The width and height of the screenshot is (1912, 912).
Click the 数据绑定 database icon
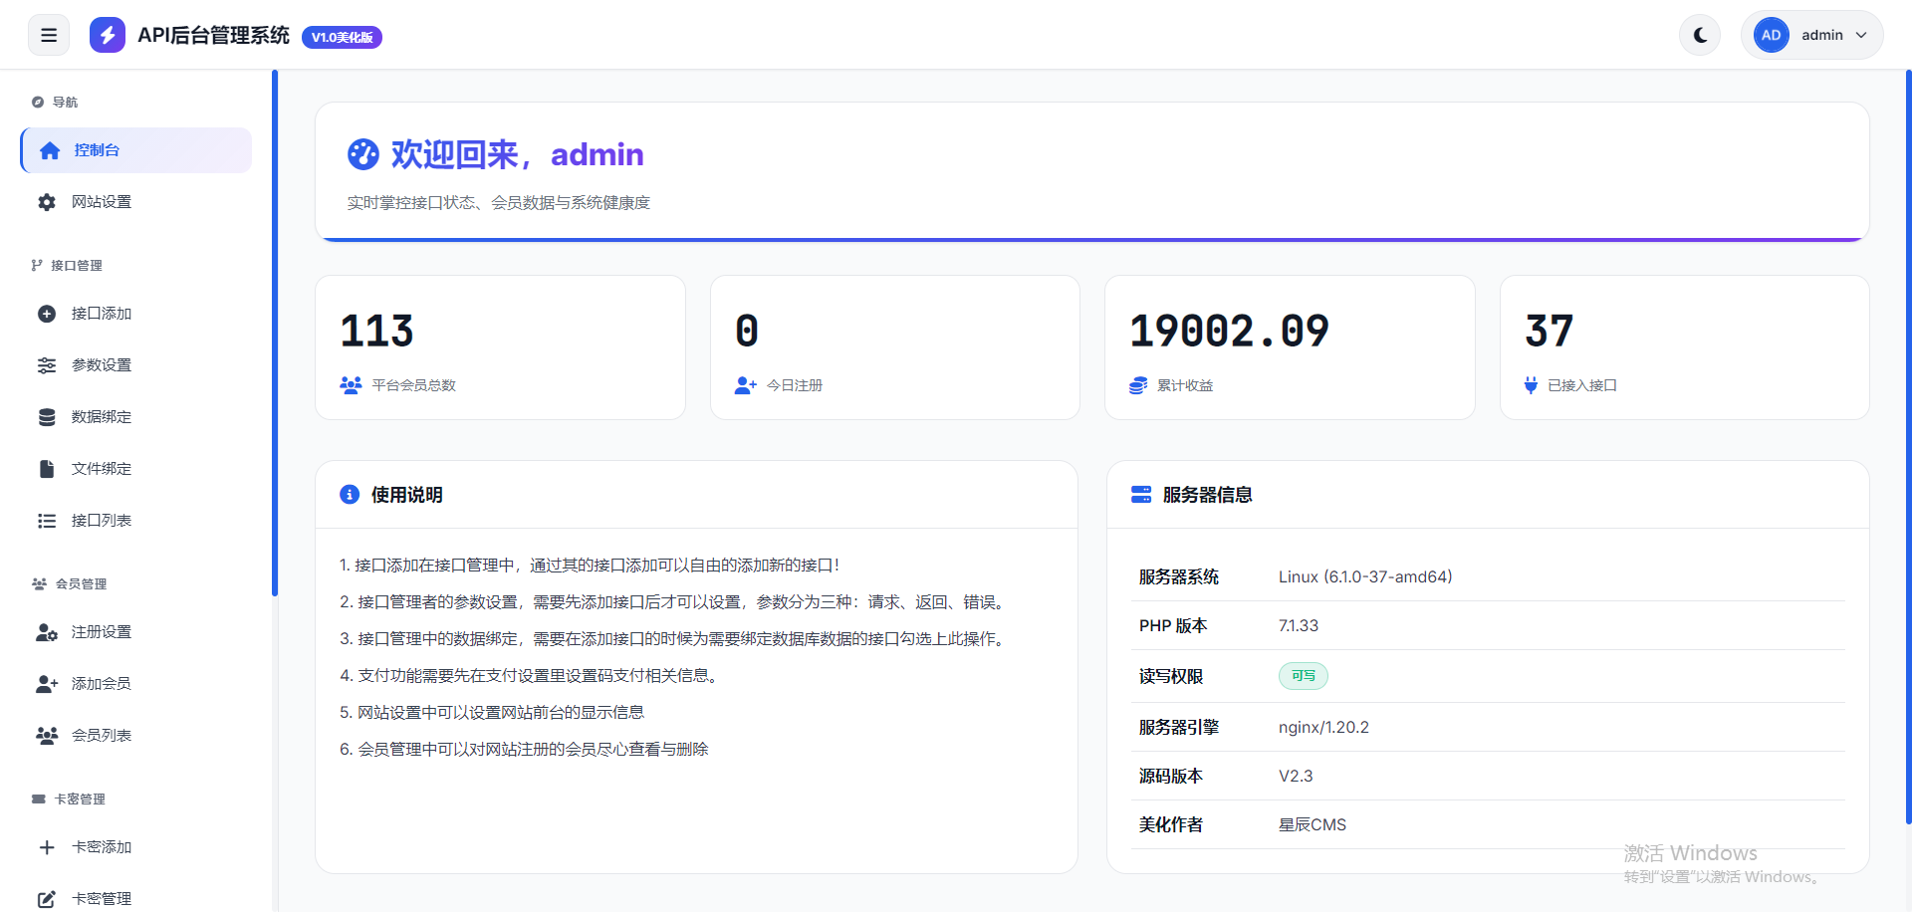pos(47,417)
